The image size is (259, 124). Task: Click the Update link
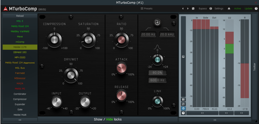[x=248, y=9]
